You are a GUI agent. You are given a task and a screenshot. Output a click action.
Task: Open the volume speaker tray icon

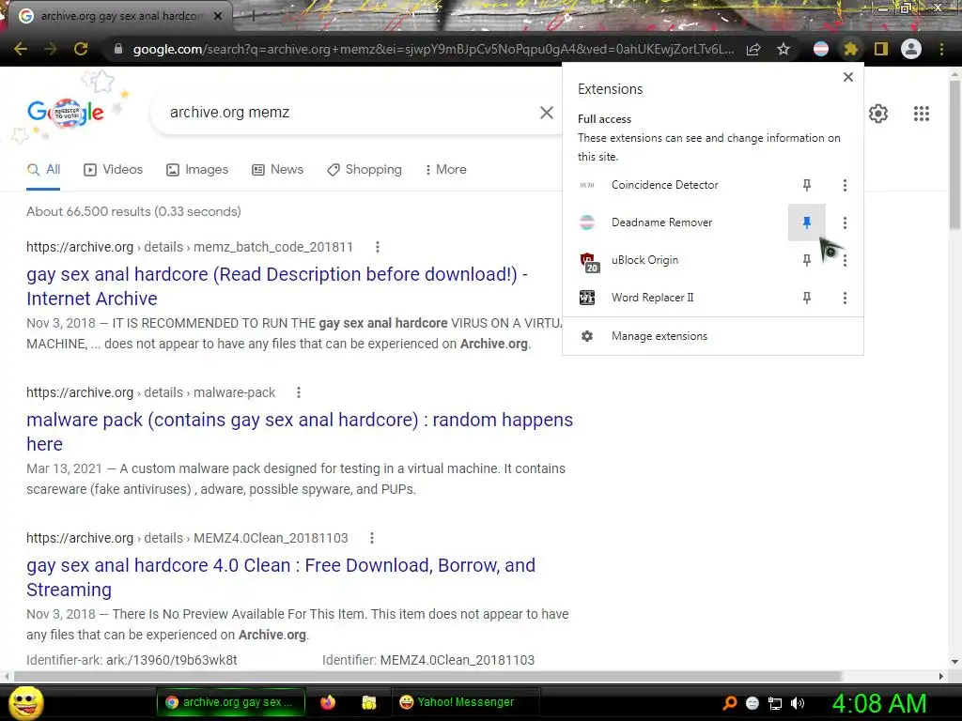798,703
